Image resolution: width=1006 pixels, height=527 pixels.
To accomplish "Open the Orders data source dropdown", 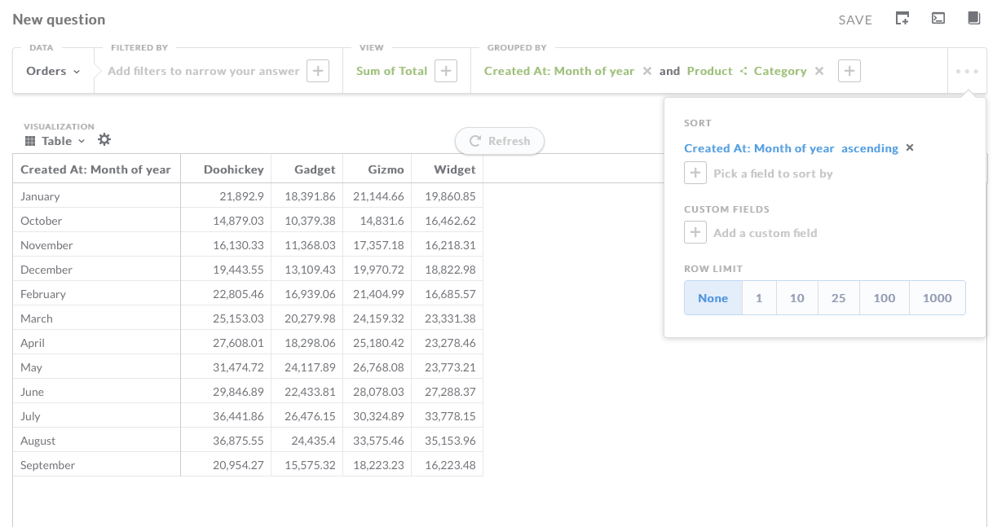I will point(53,71).
